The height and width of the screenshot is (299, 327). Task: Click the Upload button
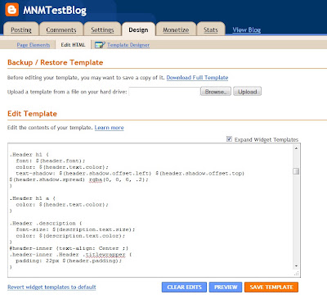(x=247, y=92)
